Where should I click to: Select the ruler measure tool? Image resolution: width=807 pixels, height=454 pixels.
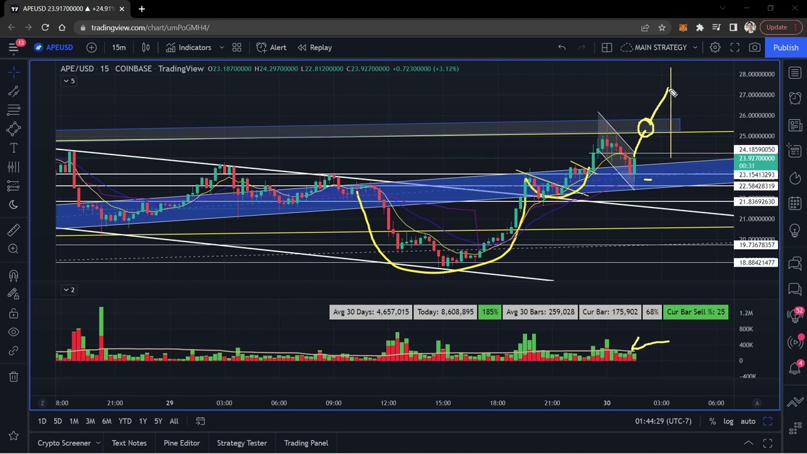13,231
